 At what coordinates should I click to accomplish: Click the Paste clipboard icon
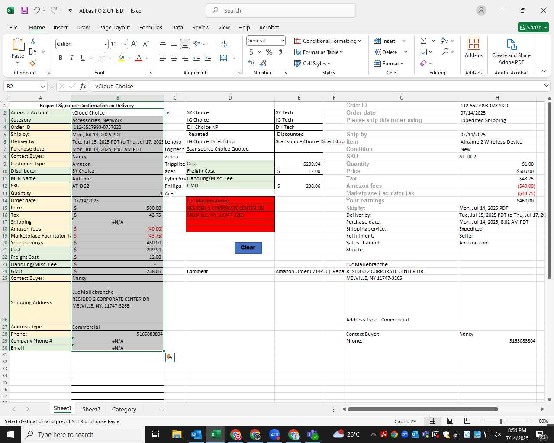pyautogui.click(x=18, y=45)
